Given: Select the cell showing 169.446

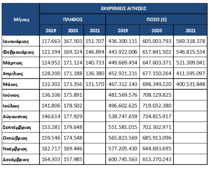Looking at the screenshot, I should click(x=73, y=148).
